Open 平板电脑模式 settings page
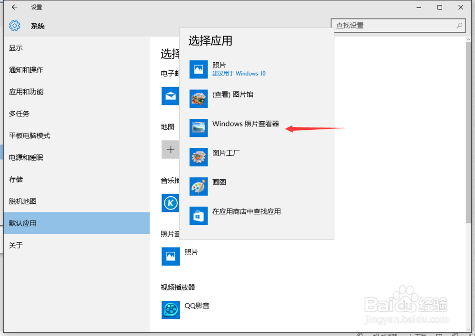Viewport: 475px width, 336px height. tap(76, 135)
